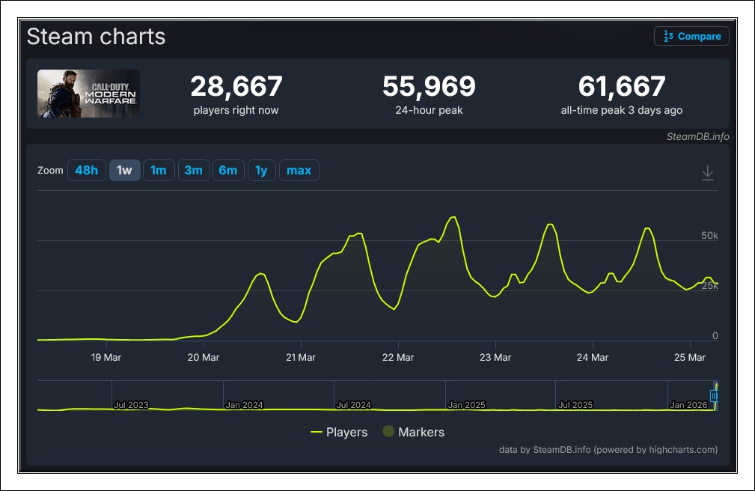Switch zoom to 1m
Image resolution: width=755 pixels, height=491 pixels.
pos(159,170)
